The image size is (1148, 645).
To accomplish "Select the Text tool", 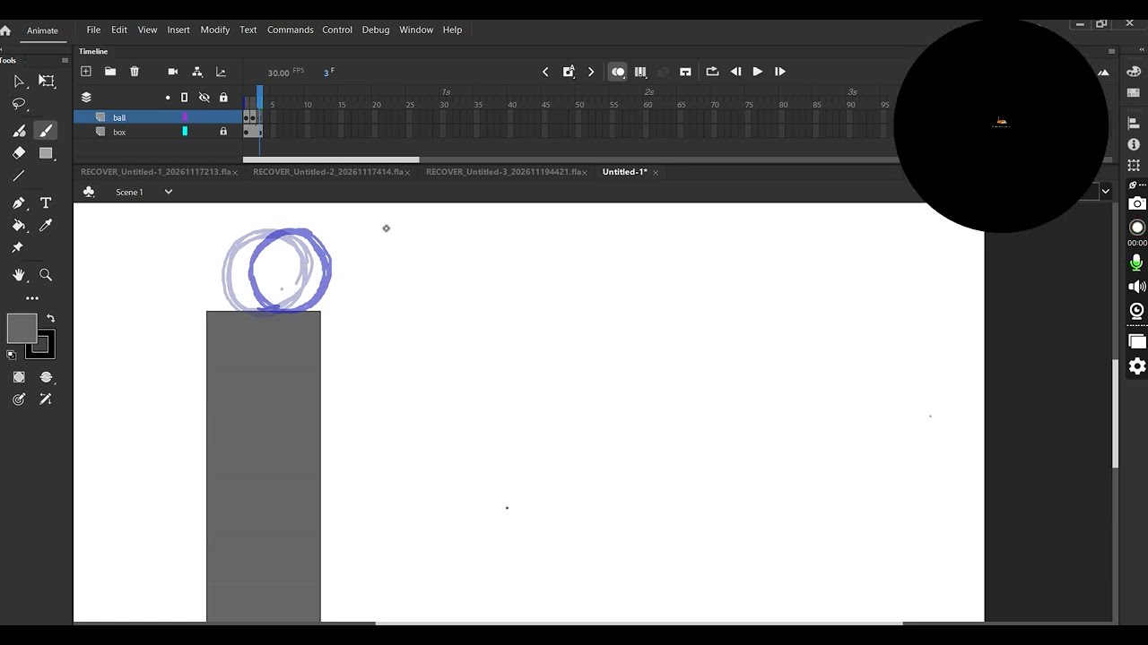I will [47, 203].
